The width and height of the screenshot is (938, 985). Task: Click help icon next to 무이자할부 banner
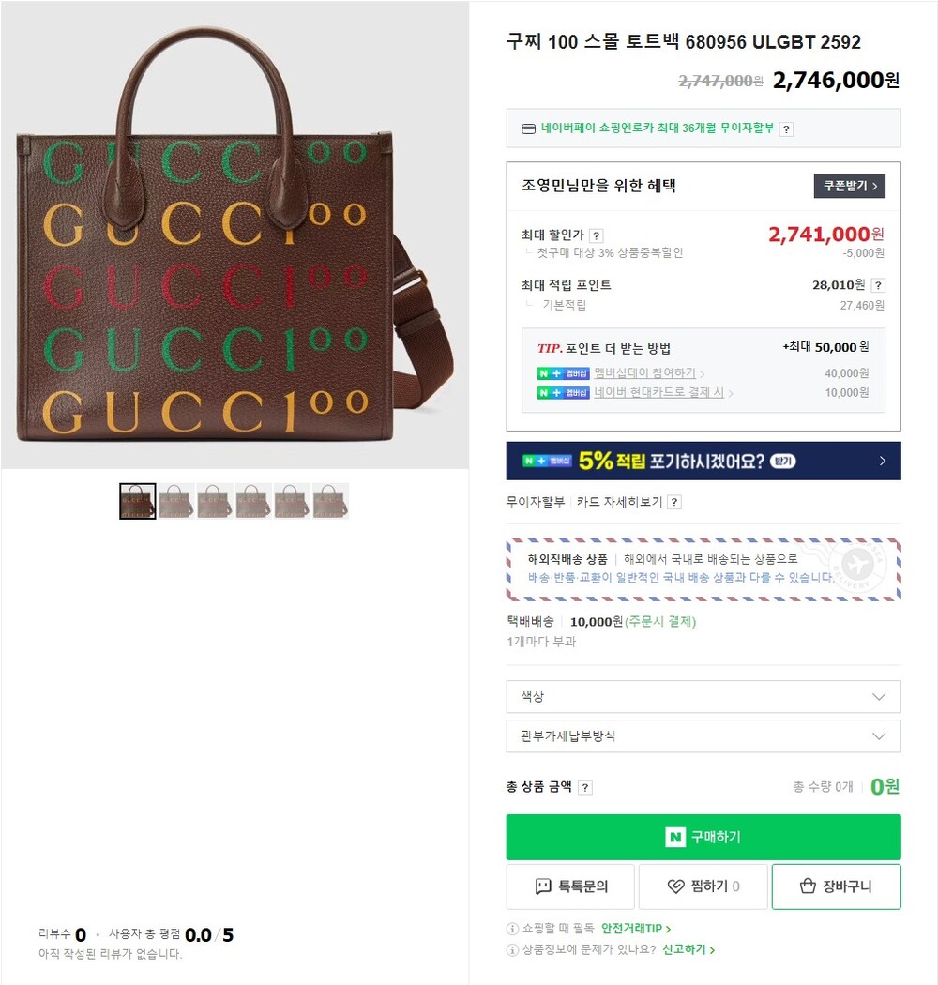click(786, 129)
